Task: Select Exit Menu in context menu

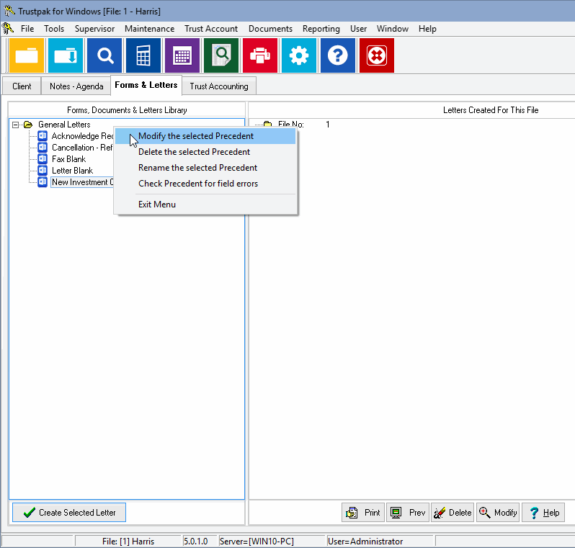Action: pyautogui.click(x=205, y=205)
